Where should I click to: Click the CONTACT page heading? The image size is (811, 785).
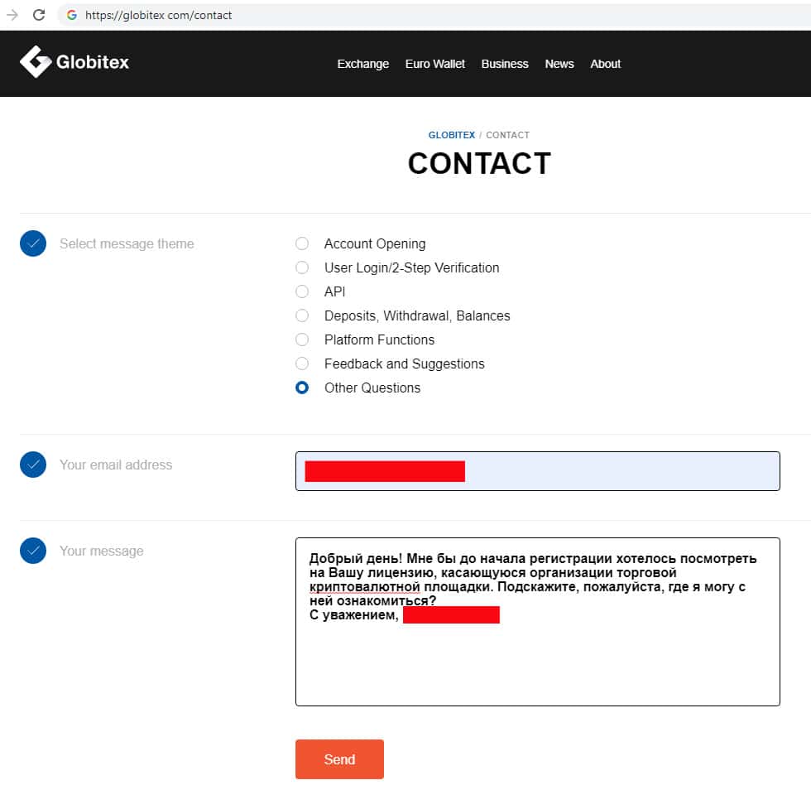pos(479,163)
